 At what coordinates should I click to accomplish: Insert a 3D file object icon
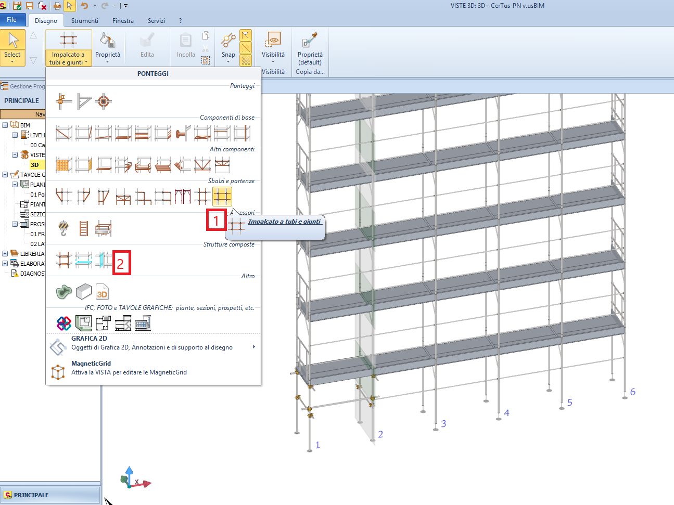coord(103,292)
